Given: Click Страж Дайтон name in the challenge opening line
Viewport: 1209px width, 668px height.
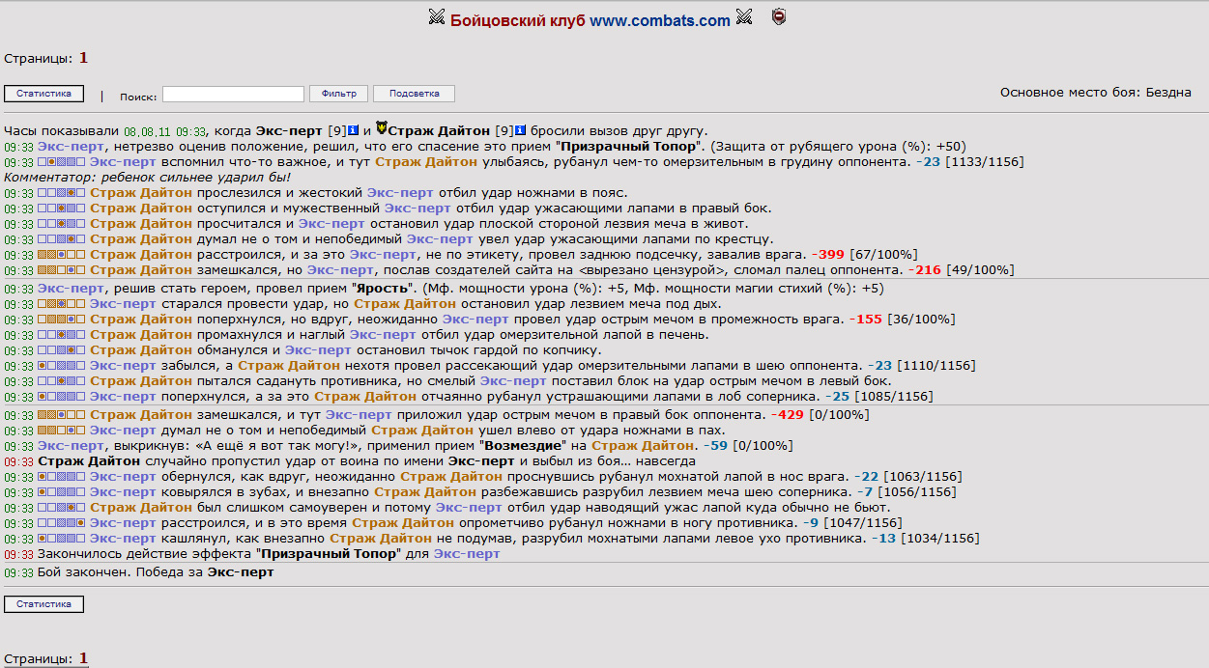Looking at the screenshot, I should coord(440,130).
